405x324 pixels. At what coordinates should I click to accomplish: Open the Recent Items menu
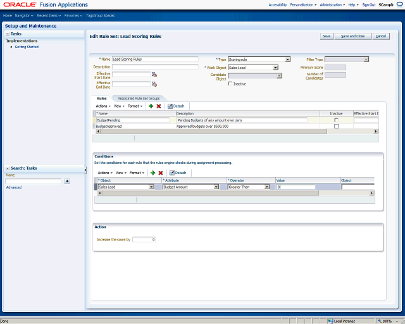pyautogui.click(x=49, y=15)
